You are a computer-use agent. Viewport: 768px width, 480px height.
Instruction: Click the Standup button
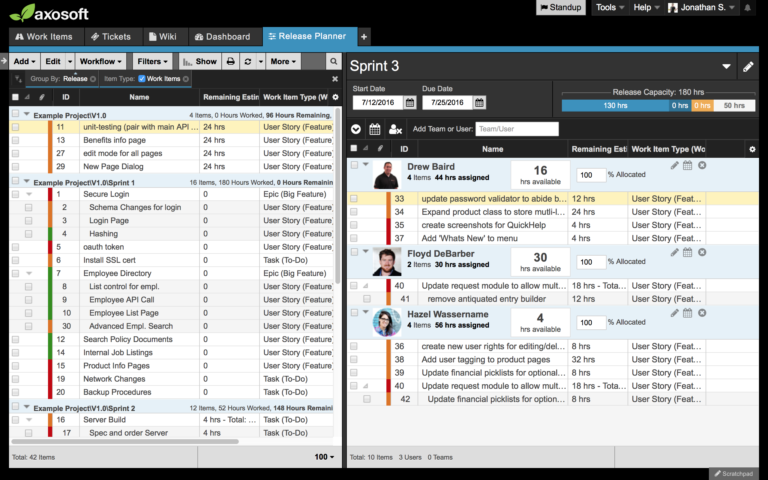coord(561,7)
